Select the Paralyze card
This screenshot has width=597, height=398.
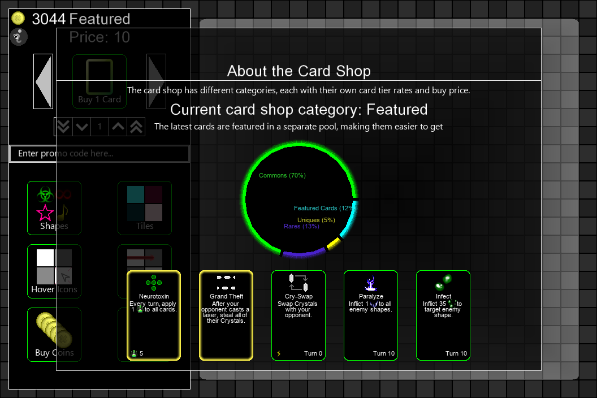(x=371, y=315)
